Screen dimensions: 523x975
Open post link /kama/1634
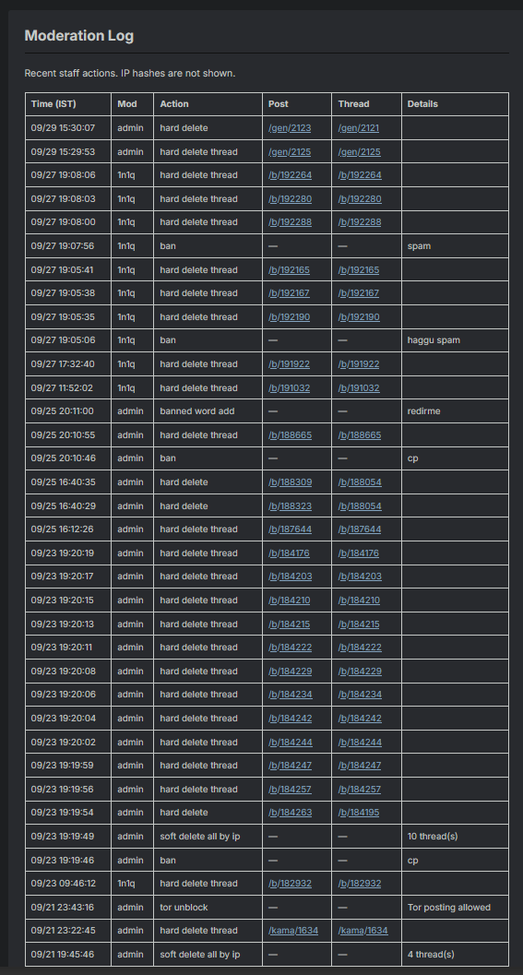coord(293,931)
